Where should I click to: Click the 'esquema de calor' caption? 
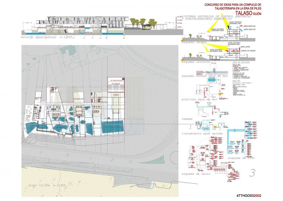click(197, 174)
